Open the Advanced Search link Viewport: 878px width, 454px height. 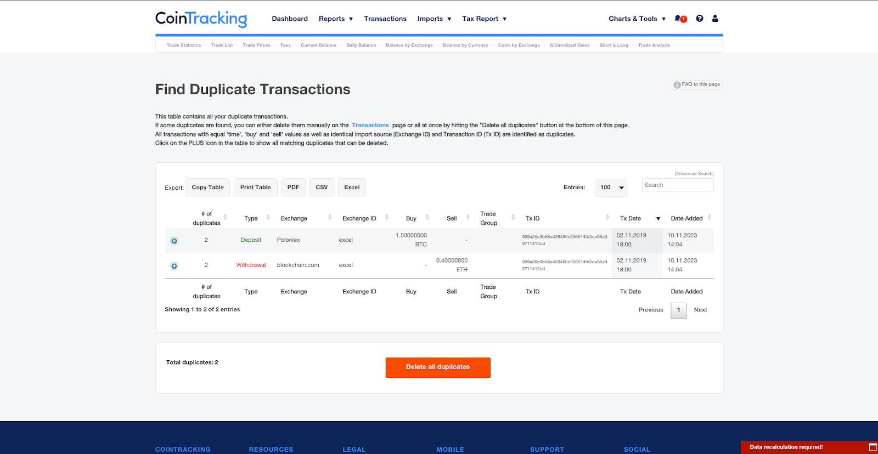click(x=694, y=174)
